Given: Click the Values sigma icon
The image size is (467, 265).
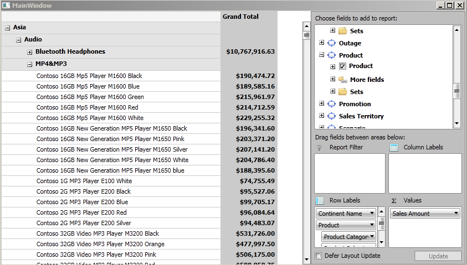Looking at the screenshot, I should point(394,200).
